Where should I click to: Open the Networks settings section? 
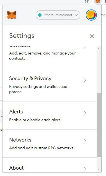point(50,143)
